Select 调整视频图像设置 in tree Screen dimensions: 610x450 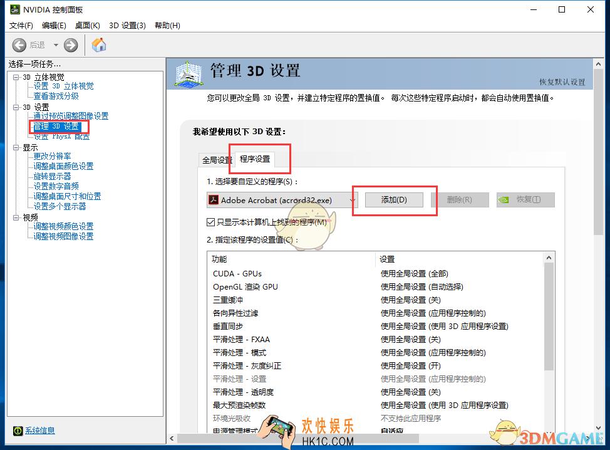click(63, 236)
